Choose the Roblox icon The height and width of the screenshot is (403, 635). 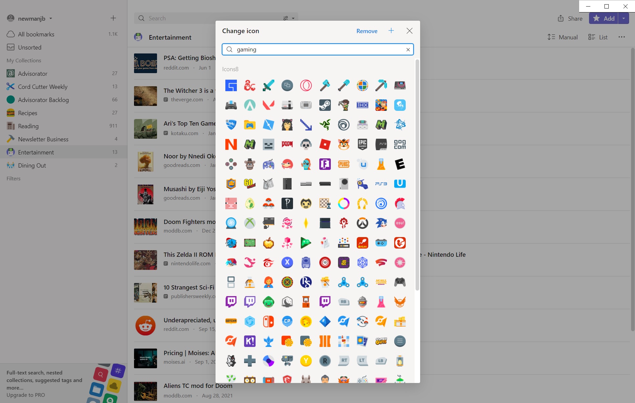[325, 144]
